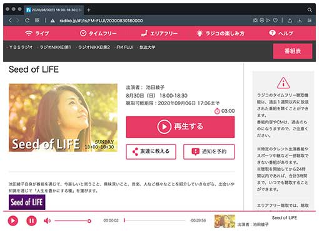Click the remaining time -00:29:58
The image size is (319, 233).
pos(198,220)
